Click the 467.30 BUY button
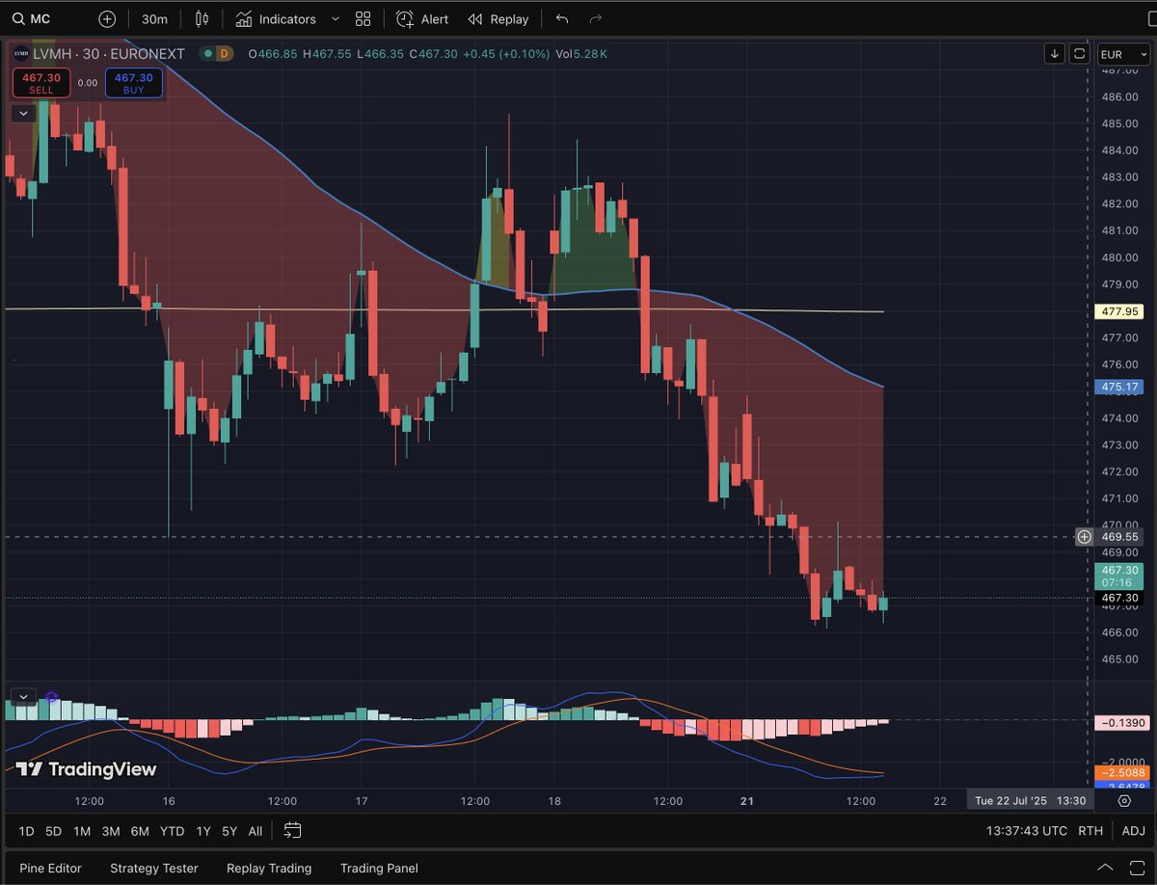This screenshot has width=1157, height=885. click(x=133, y=83)
